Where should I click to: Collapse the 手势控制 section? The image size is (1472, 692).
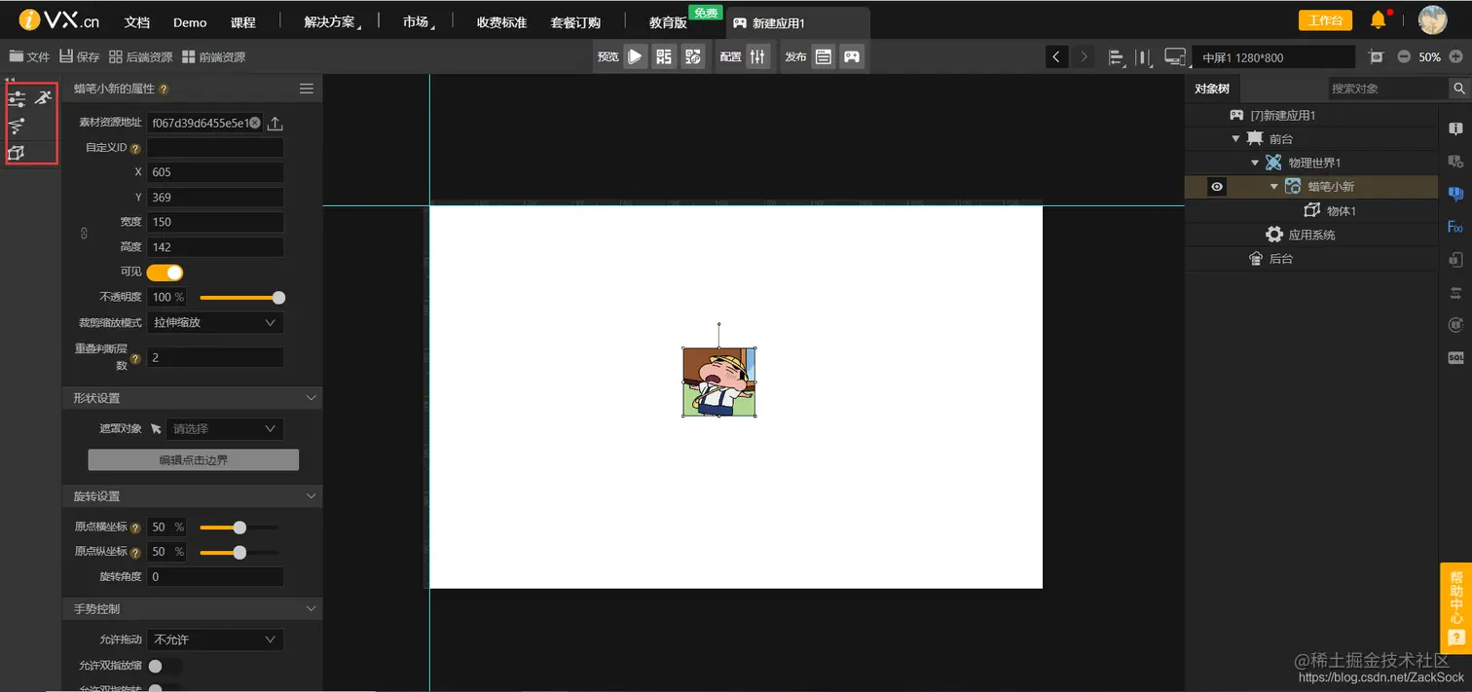(x=312, y=609)
